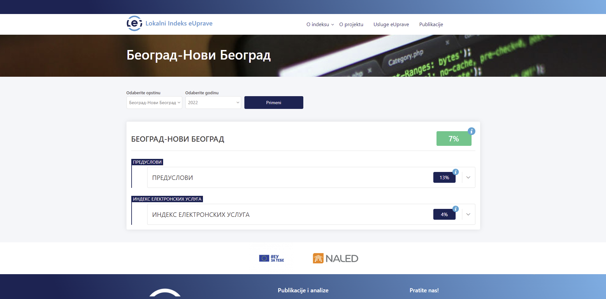Expand the ПРЕДУСЛОВИ row chevron
This screenshot has width=606, height=299.
(x=468, y=177)
